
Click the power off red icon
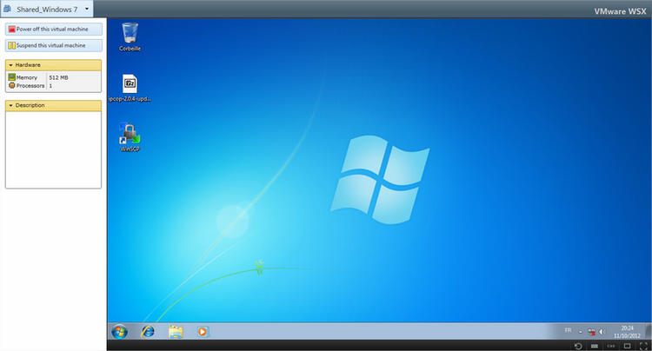[x=12, y=29]
